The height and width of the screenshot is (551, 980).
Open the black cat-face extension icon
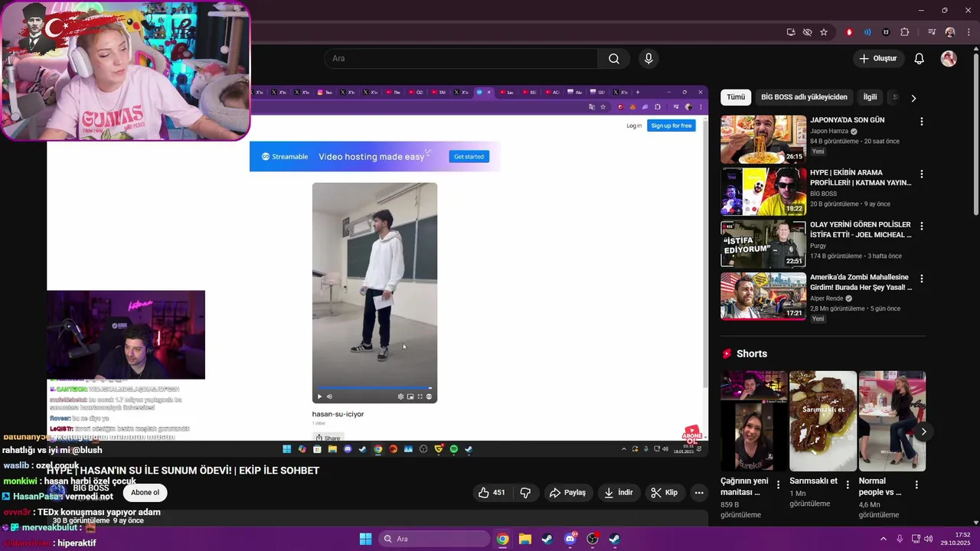pos(887,32)
